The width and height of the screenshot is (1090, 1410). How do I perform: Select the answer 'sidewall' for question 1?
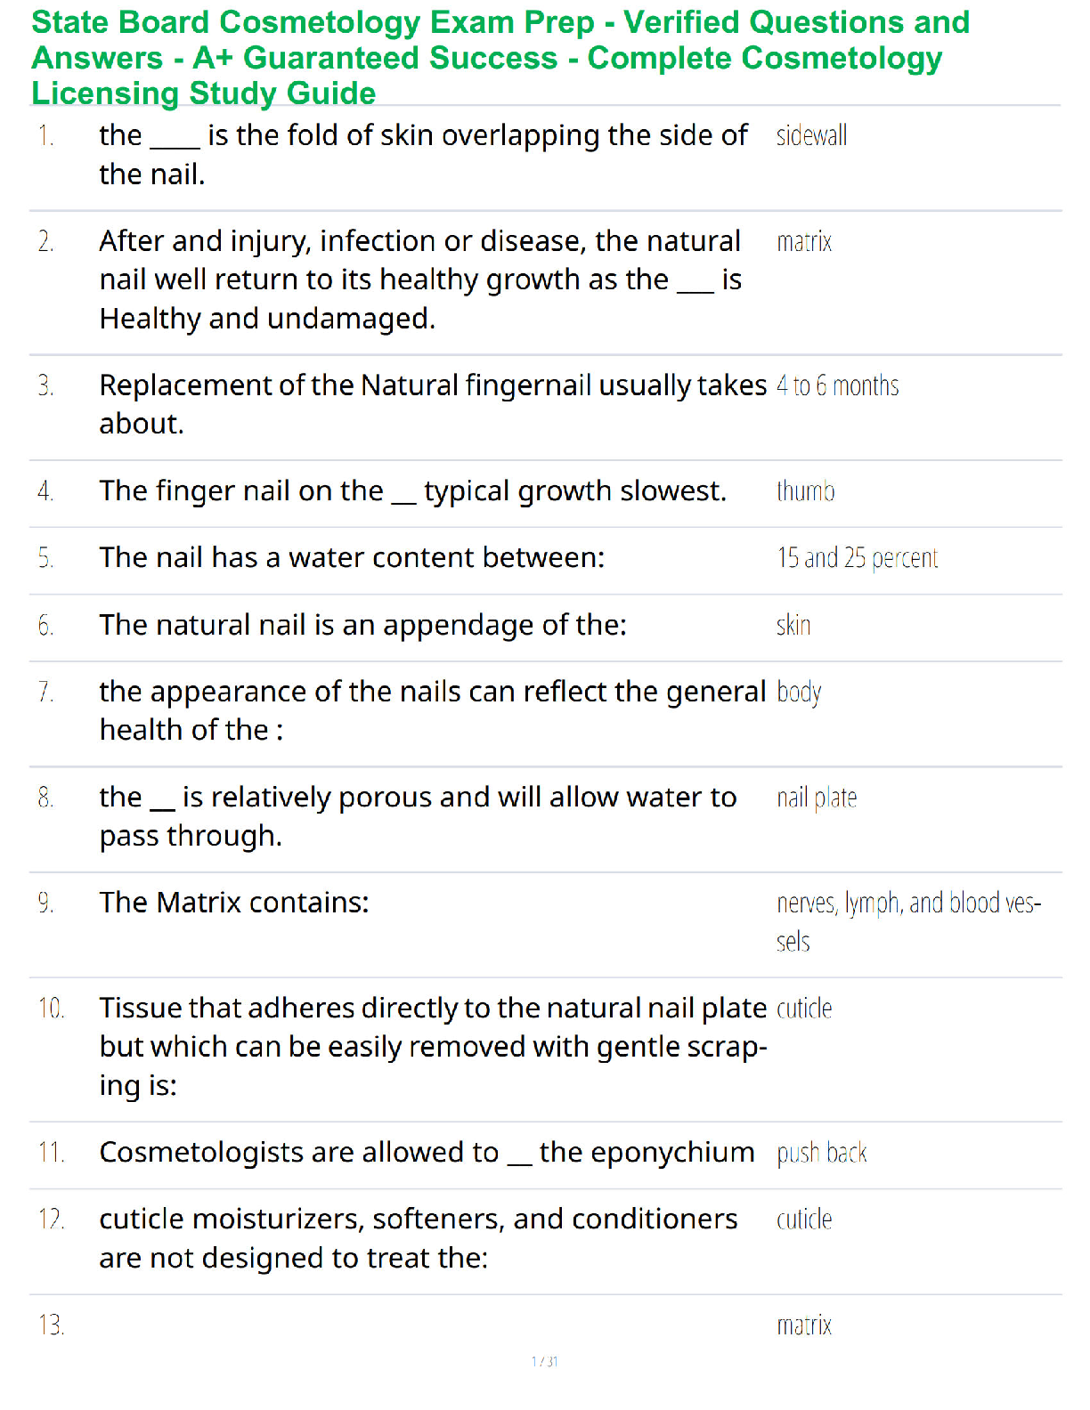point(811,136)
